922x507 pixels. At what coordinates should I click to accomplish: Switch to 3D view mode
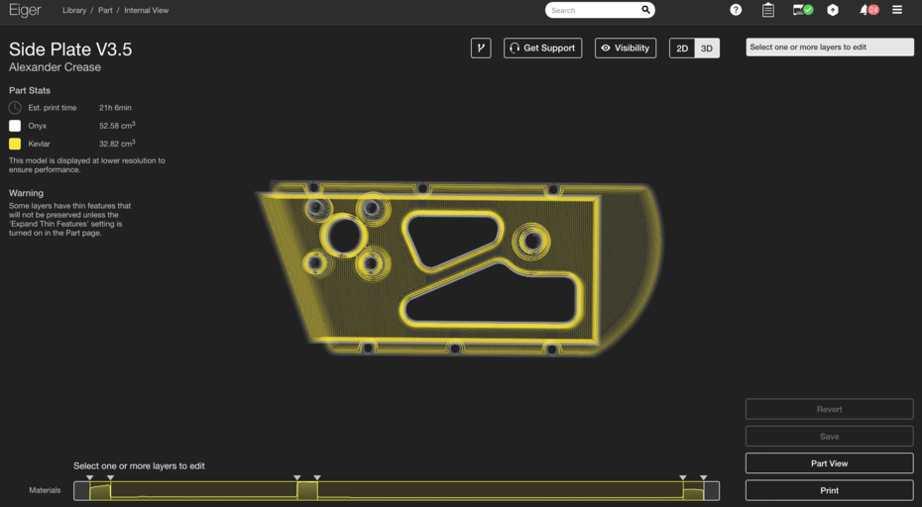[x=707, y=49]
